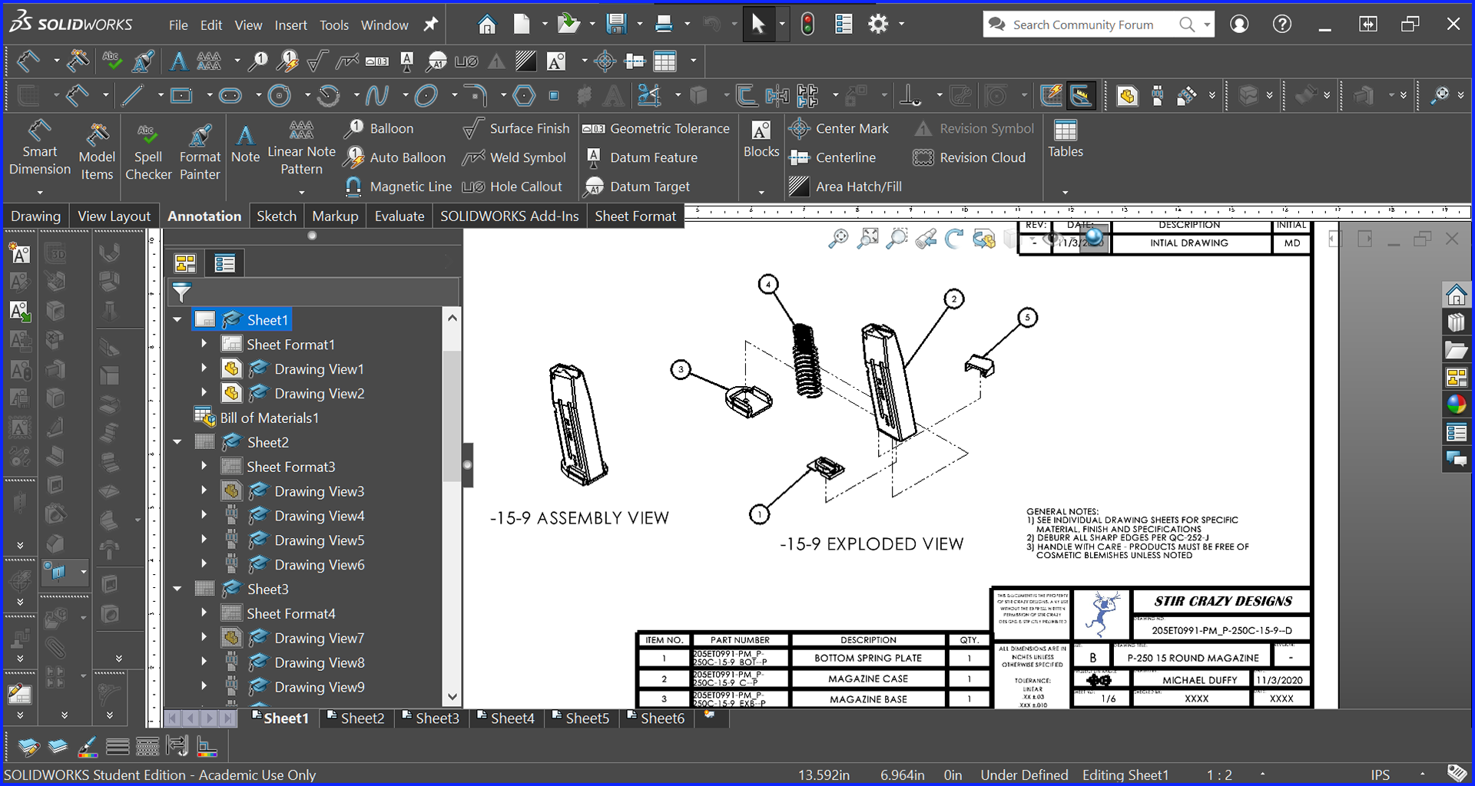The image size is (1475, 786).
Task: Open the Sheet Format tab
Action: [635, 216]
